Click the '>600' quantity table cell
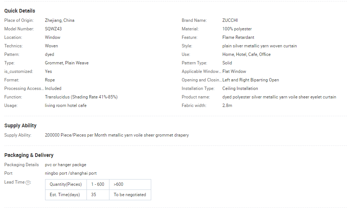 (x=118, y=184)
